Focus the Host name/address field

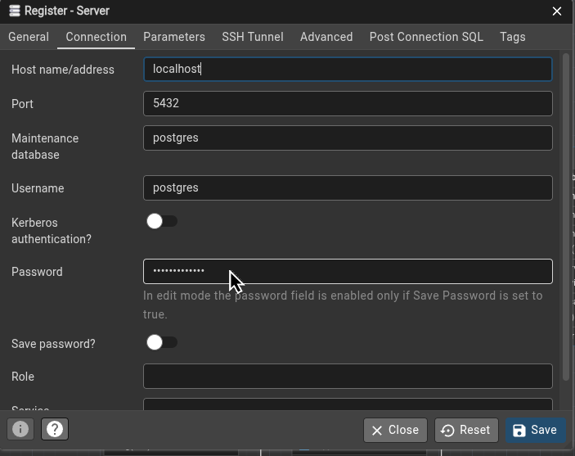[348, 69]
